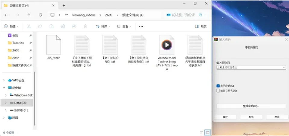289x136 pixels.
Task: Click the 新建文件夹 (4) segment in the address path
Action: point(133,15)
